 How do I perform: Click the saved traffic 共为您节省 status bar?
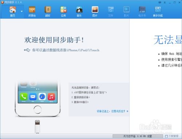[x=138, y=136]
